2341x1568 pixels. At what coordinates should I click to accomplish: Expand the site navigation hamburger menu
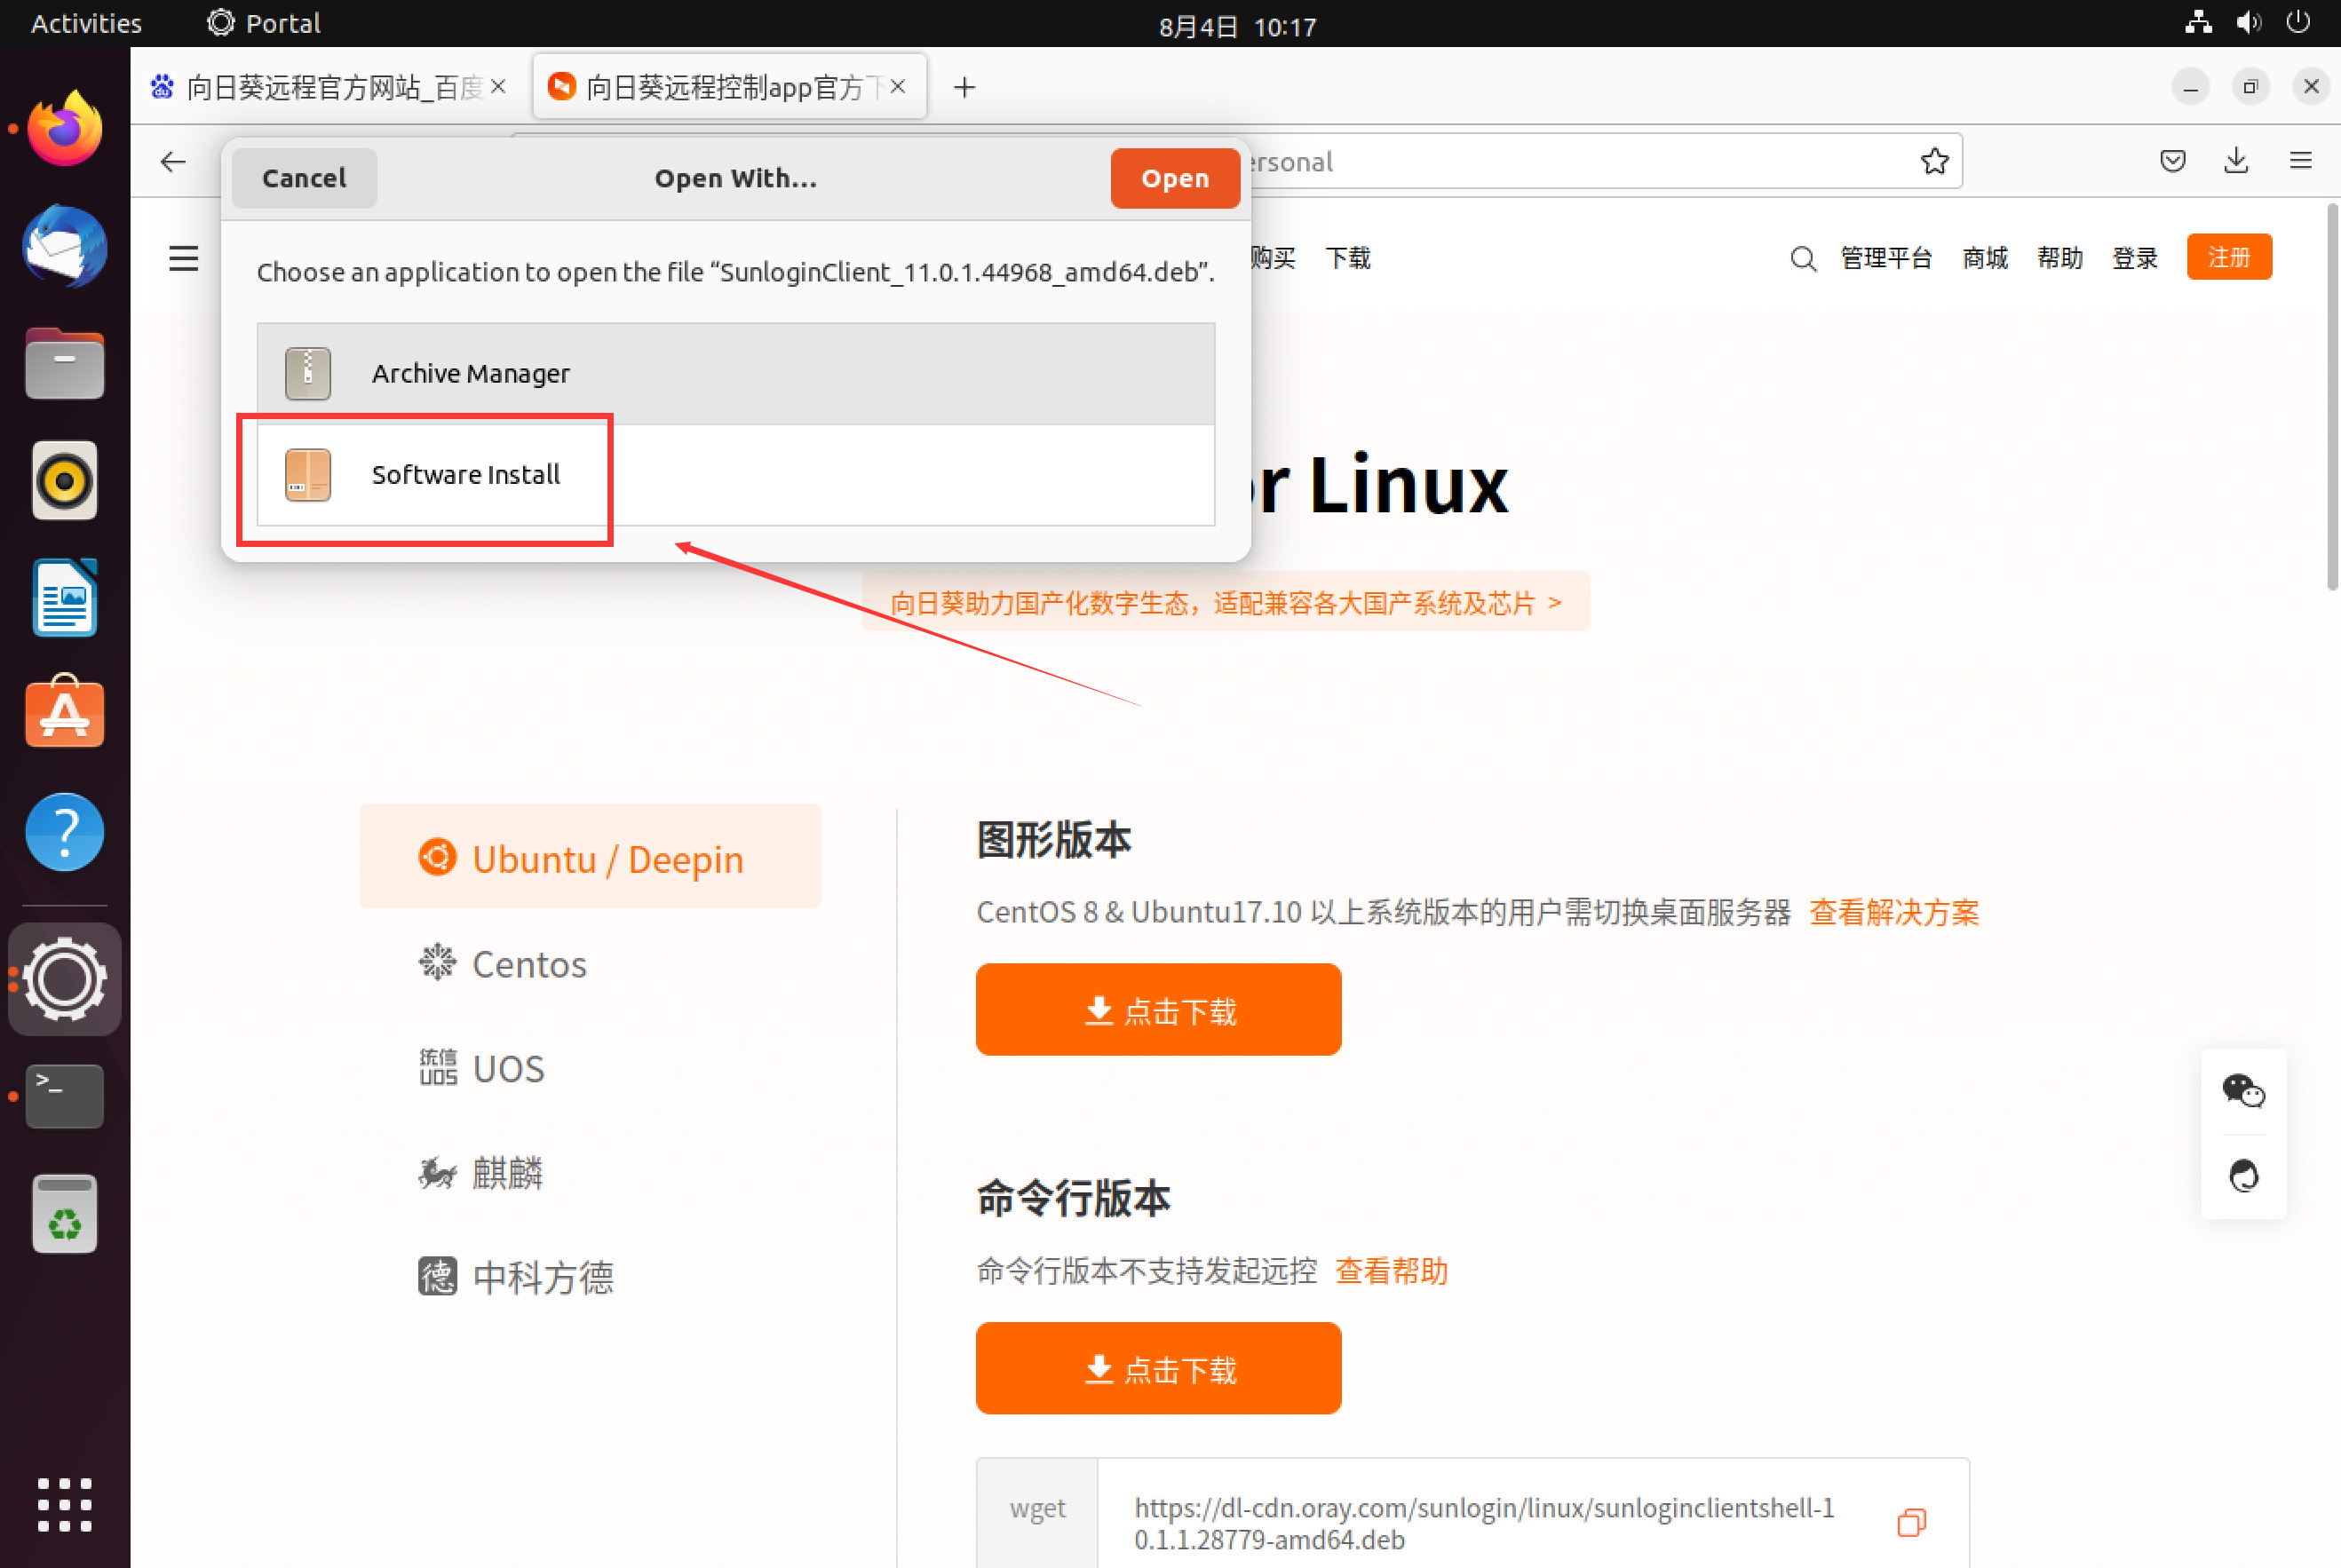(183, 259)
